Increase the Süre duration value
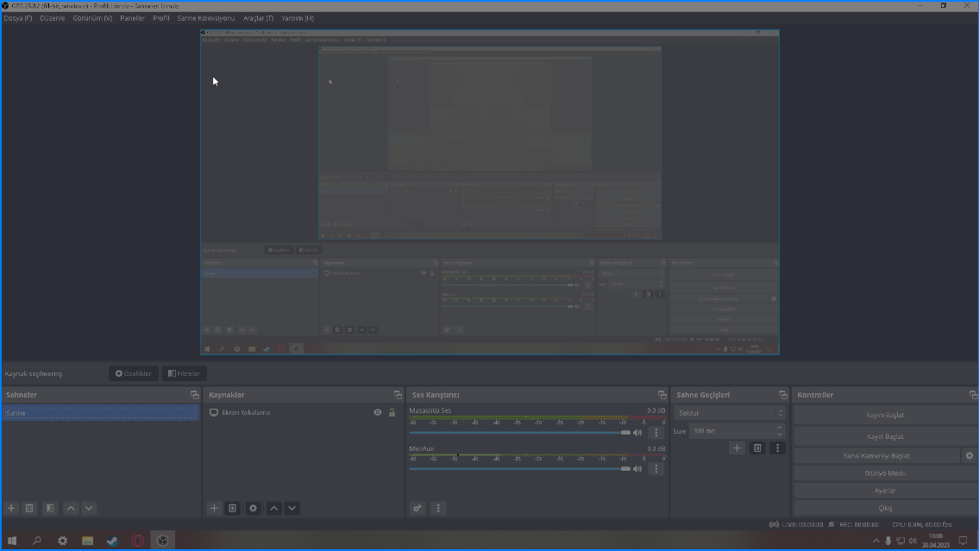This screenshot has height=551, width=979. point(779,428)
